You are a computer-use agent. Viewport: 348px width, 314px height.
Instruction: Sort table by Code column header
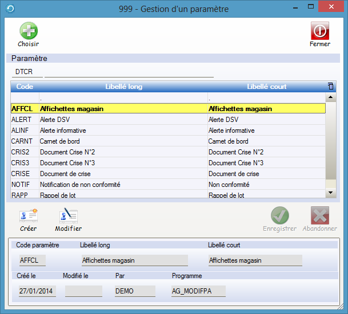24,87
